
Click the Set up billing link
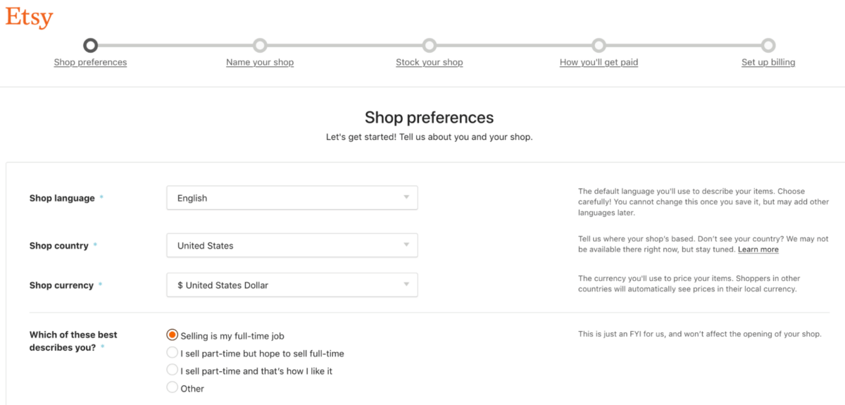(768, 62)
